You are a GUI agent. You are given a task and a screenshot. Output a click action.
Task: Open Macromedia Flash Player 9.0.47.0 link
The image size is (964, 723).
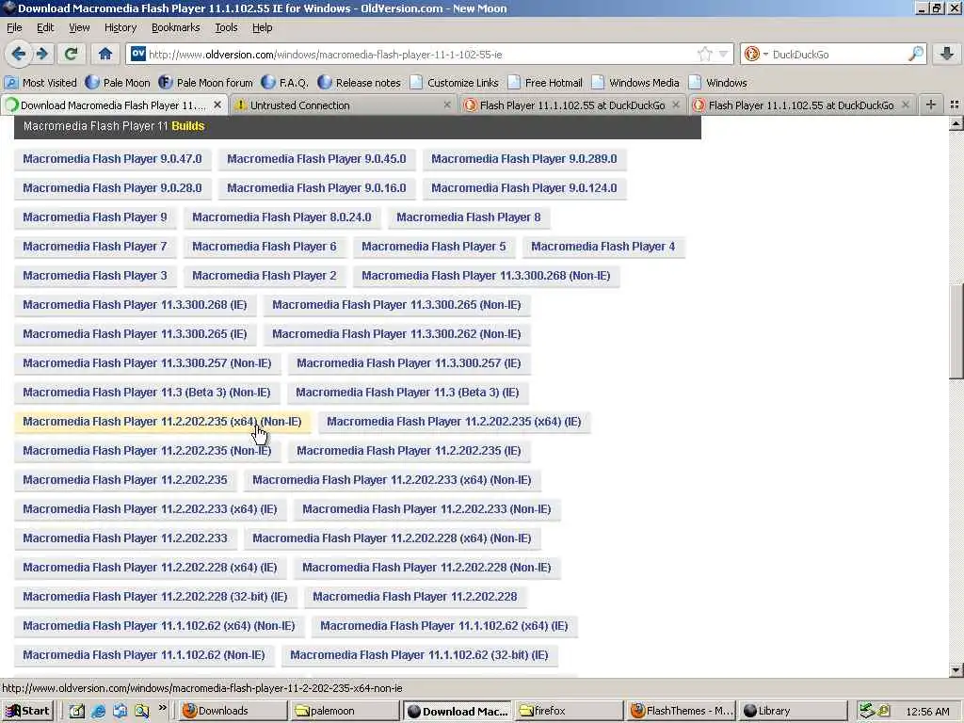tap(113, 158)
